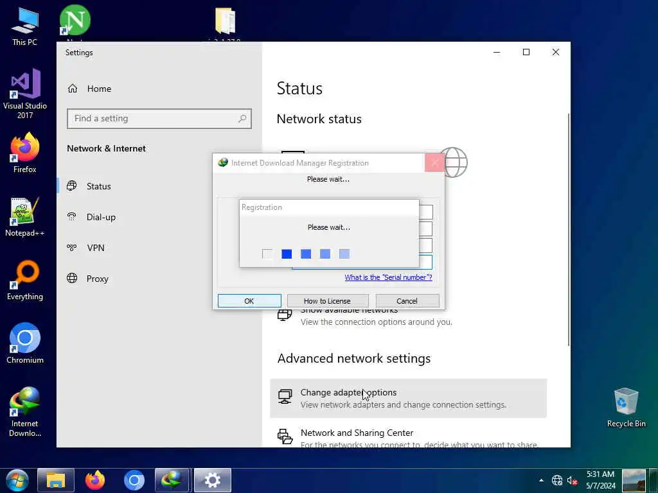Open Change adapter options
The height and width of the screenshot is (493, 658).
pyautogui.click(x=408, y=398)
